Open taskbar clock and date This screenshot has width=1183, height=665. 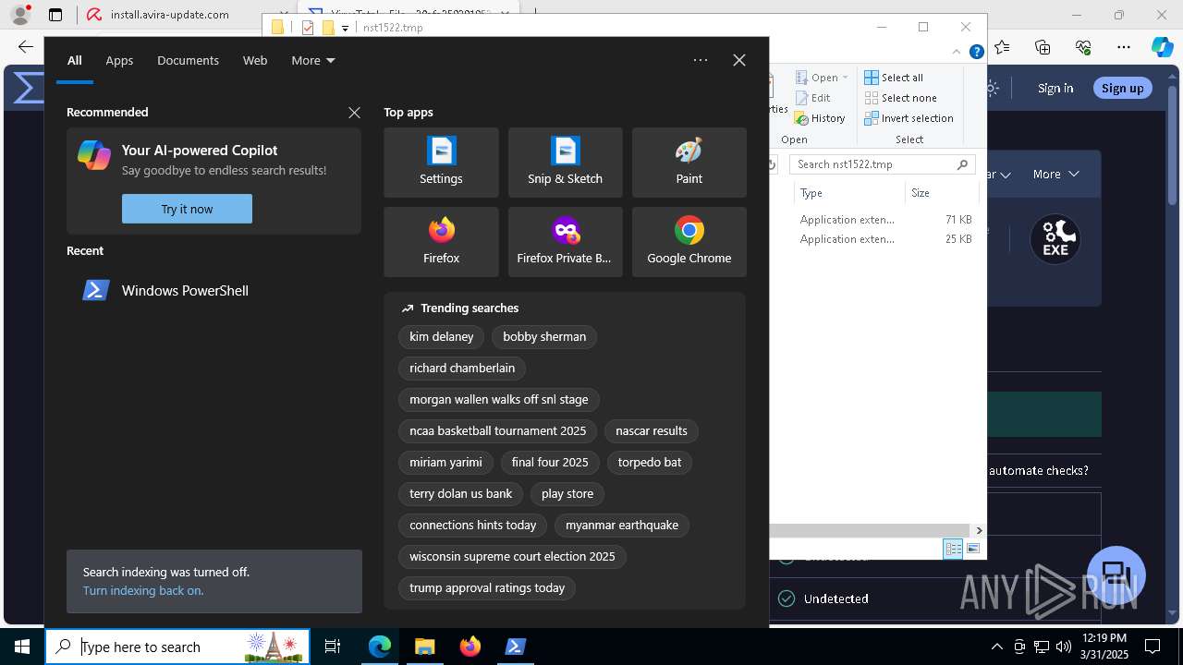point(1104,647)
